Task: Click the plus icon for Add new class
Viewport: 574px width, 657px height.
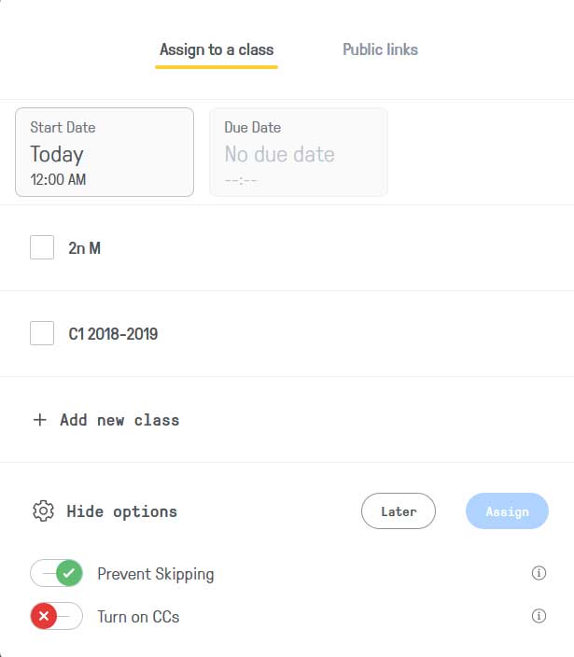Action: point(40,419)
